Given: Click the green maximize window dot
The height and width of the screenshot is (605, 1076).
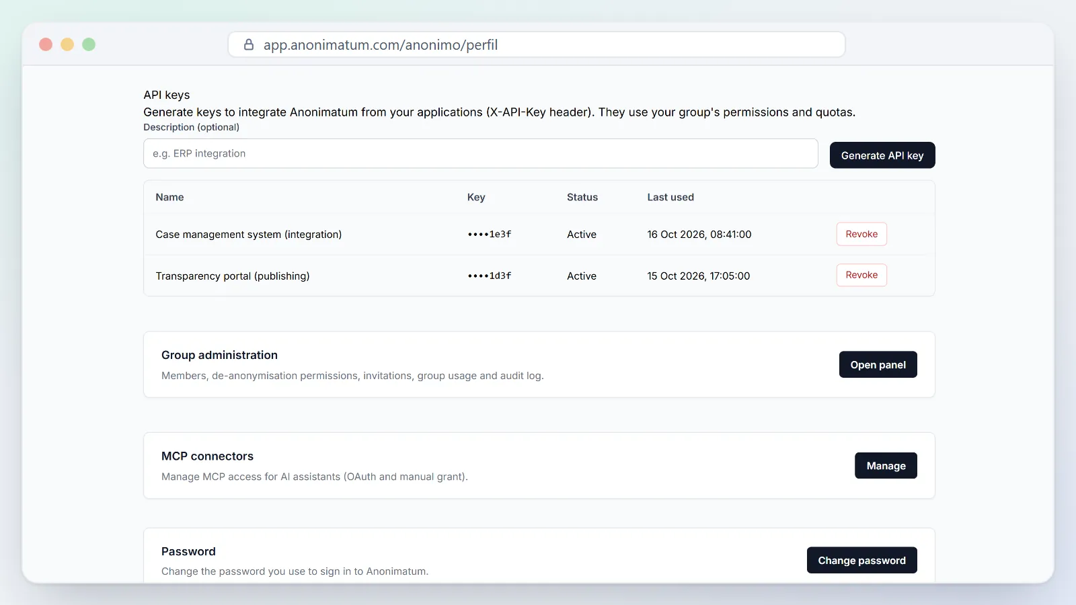Looking at the screenshot, I should (x=89, y=44).
